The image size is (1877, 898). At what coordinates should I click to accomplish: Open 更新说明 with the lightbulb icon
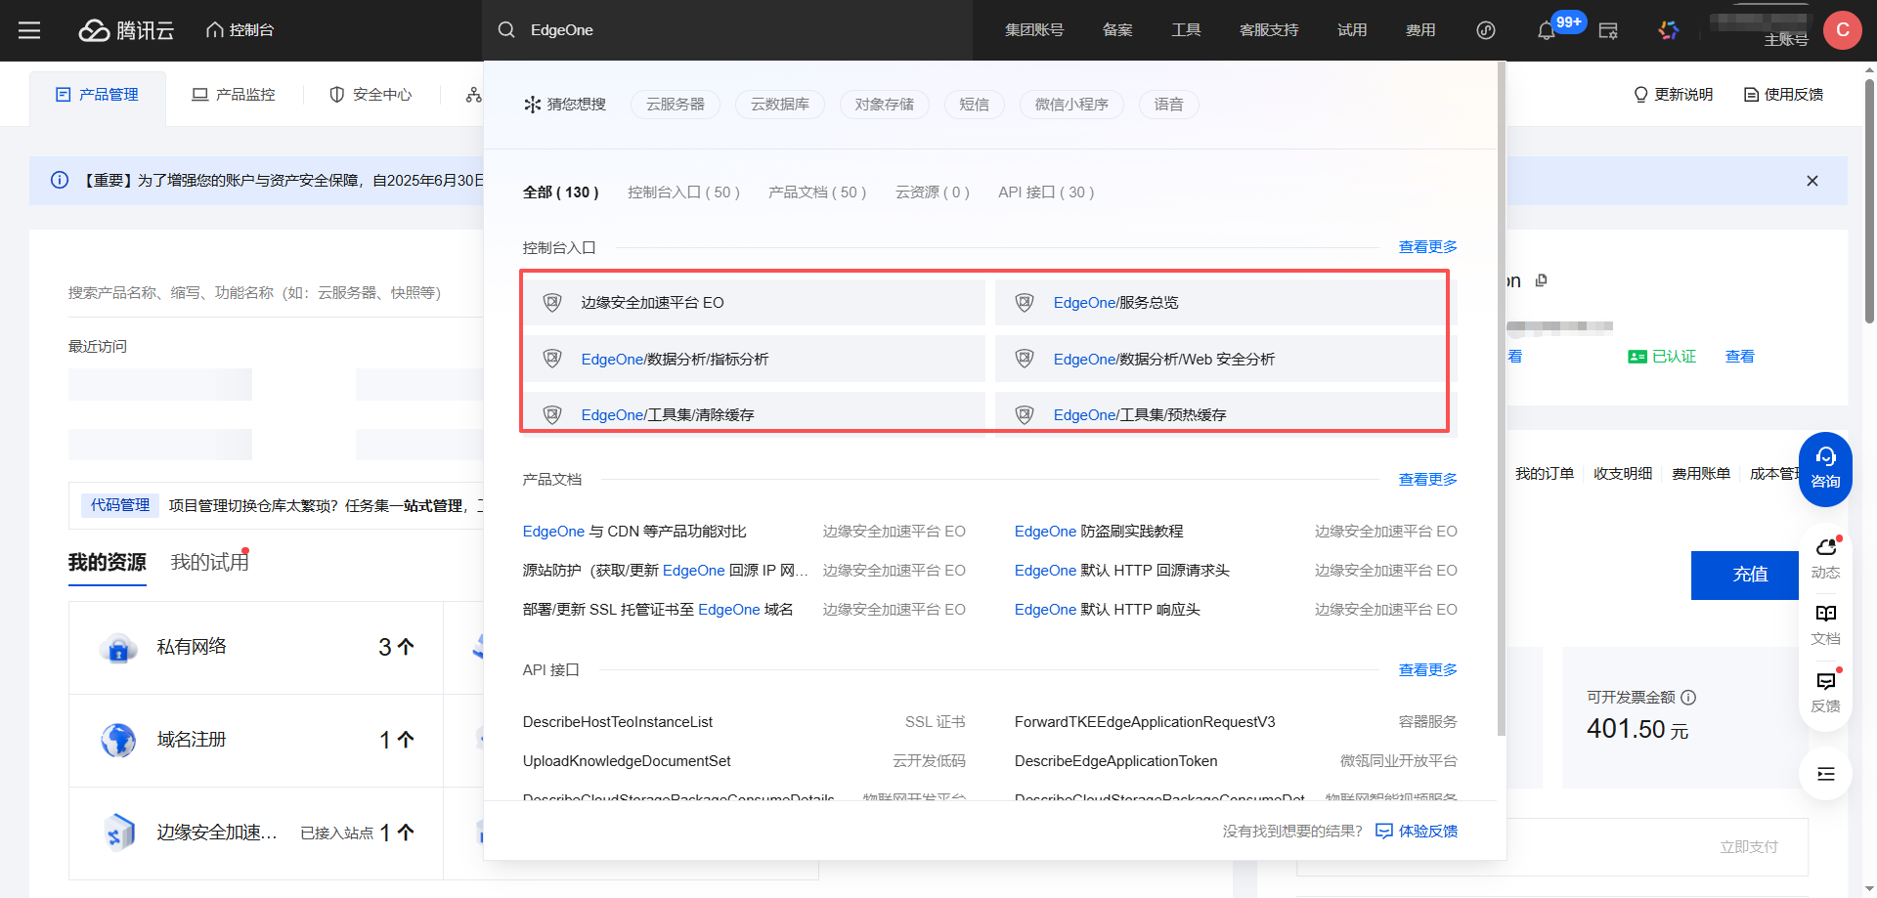[x=1674, y=95]
